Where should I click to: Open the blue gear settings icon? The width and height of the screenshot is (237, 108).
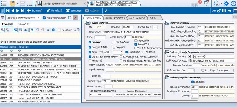226,4
